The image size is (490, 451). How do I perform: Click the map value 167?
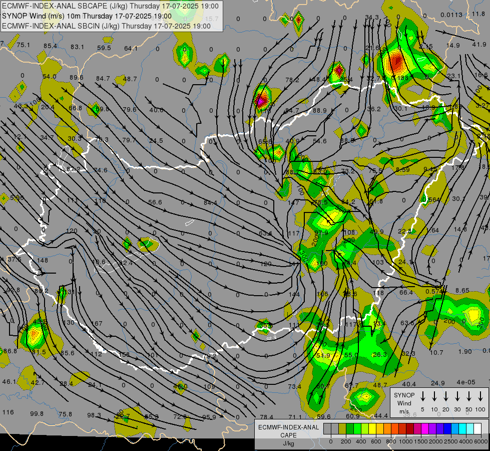click(97, 323)
